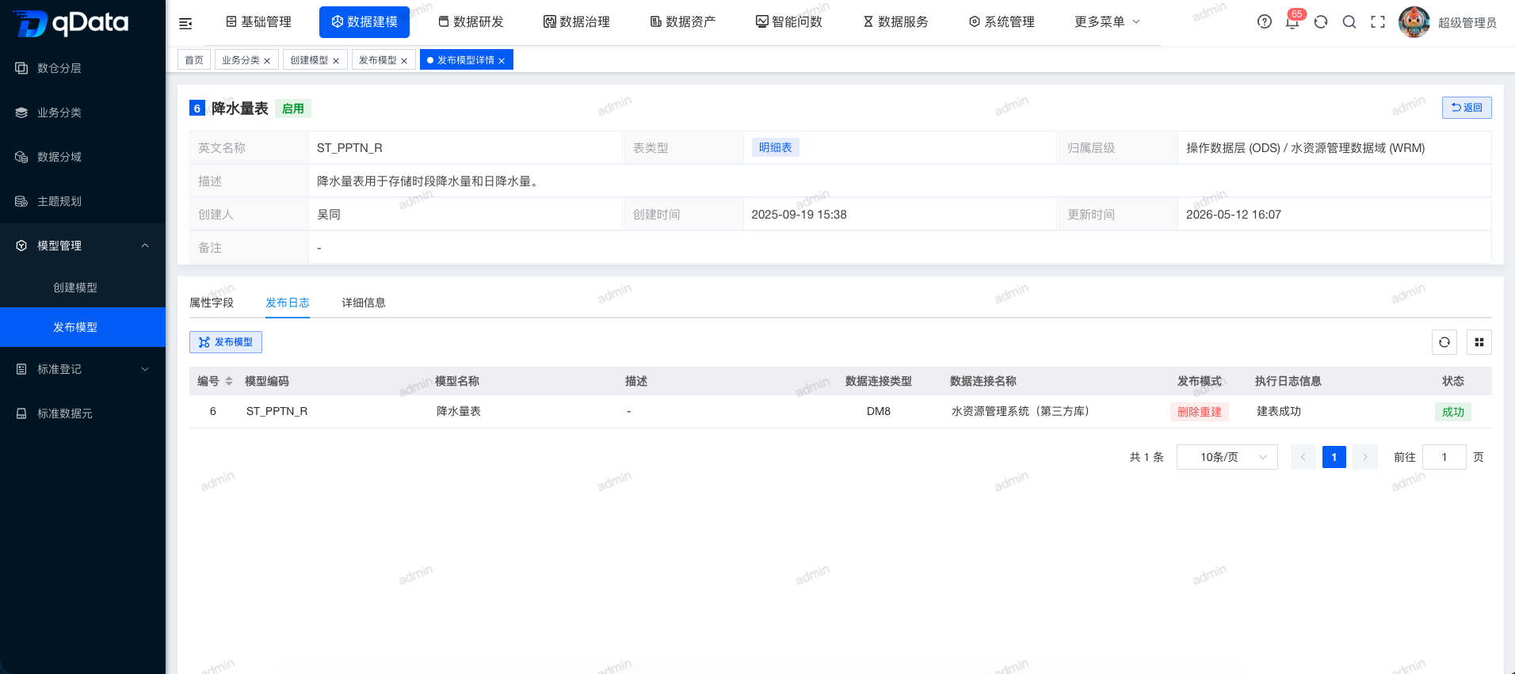Click the refresh cache icon in header
The width and height of the screenshot is (1515, 674).
(x=1321, y=22)
